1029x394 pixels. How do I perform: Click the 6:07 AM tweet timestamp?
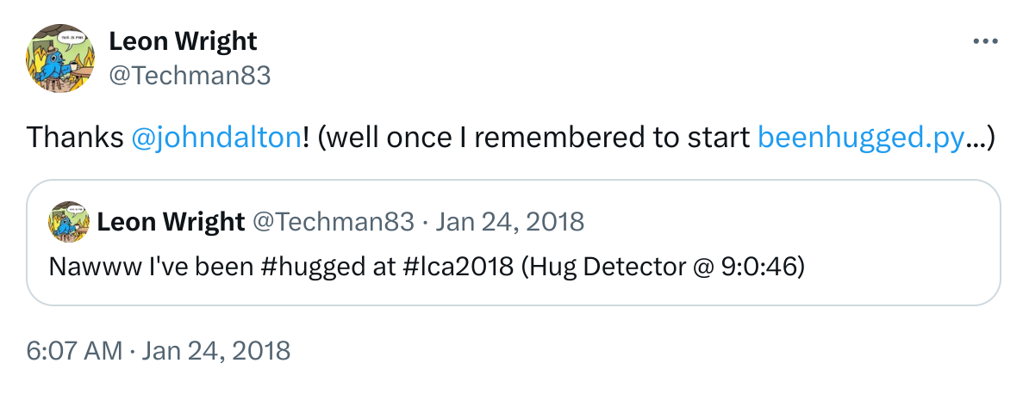72,351
